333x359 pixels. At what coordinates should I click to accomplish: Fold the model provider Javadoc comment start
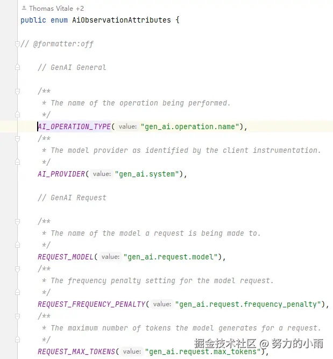[x=17, y=138]
